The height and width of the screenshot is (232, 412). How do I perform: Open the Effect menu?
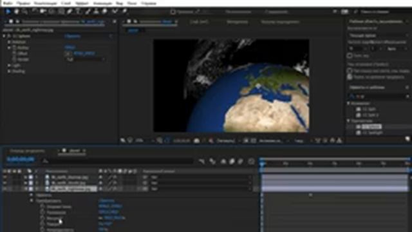click(x=82, y=3)
